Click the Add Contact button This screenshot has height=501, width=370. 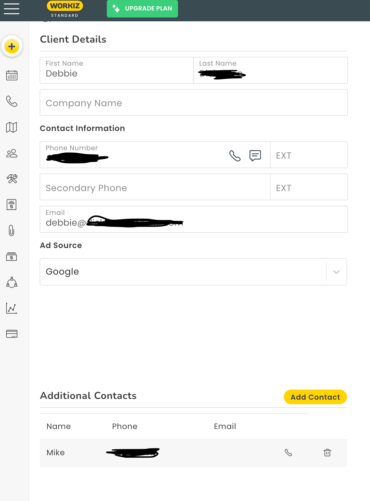pos(315,397)
